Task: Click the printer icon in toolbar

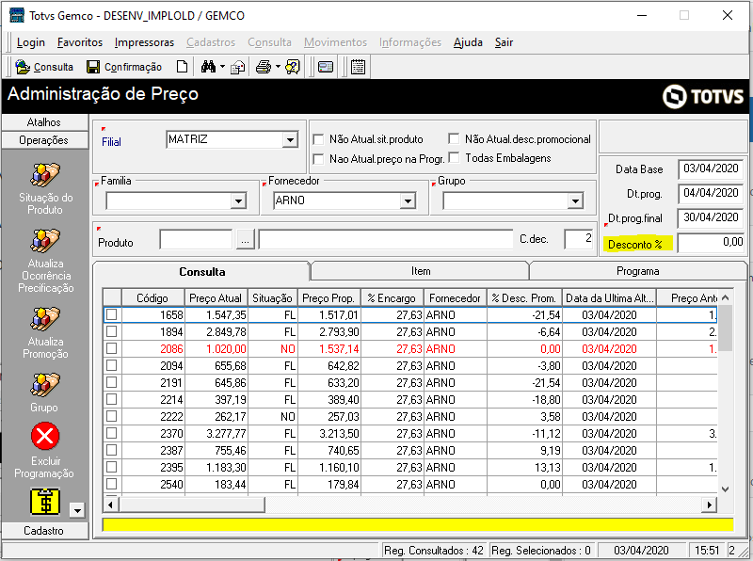Action: pos(264,67)
